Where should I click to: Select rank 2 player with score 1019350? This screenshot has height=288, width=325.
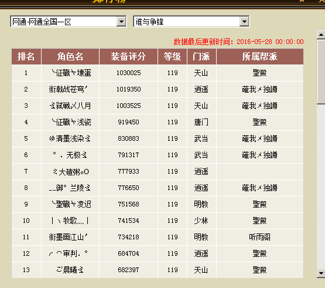pos(158,89)
